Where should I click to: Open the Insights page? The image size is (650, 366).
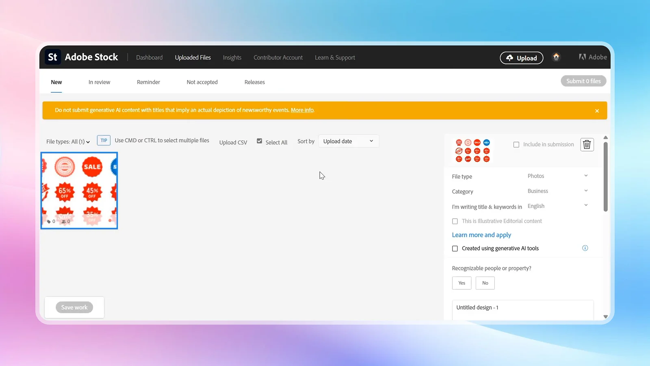point(232,57)
